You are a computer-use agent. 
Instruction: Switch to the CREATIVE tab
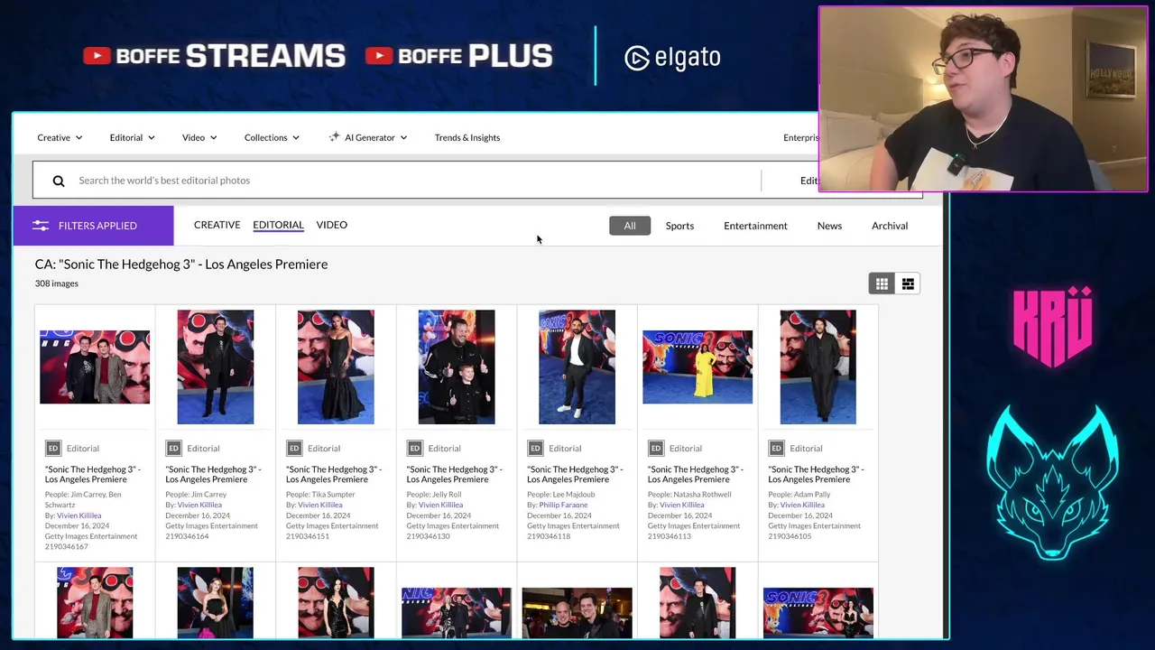pos(217,225)
